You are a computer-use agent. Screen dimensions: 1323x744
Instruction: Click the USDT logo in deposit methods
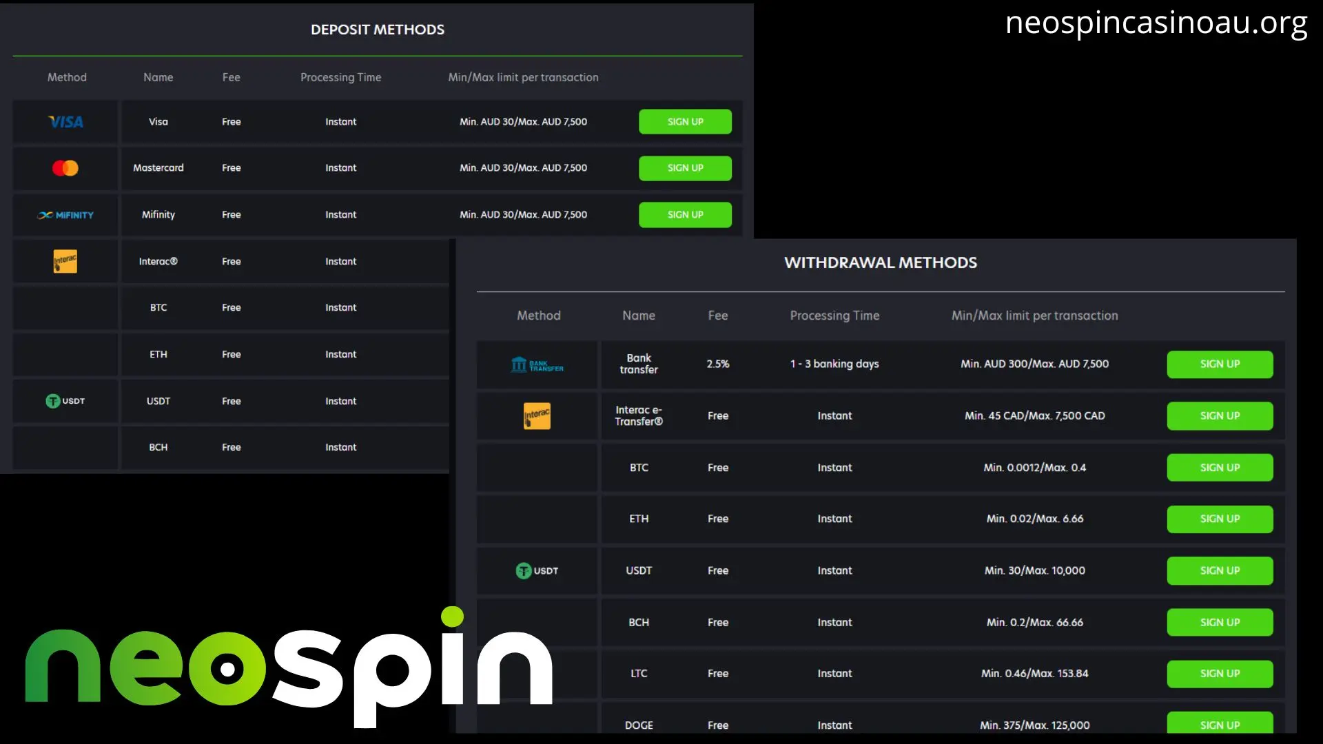[65, 401]
